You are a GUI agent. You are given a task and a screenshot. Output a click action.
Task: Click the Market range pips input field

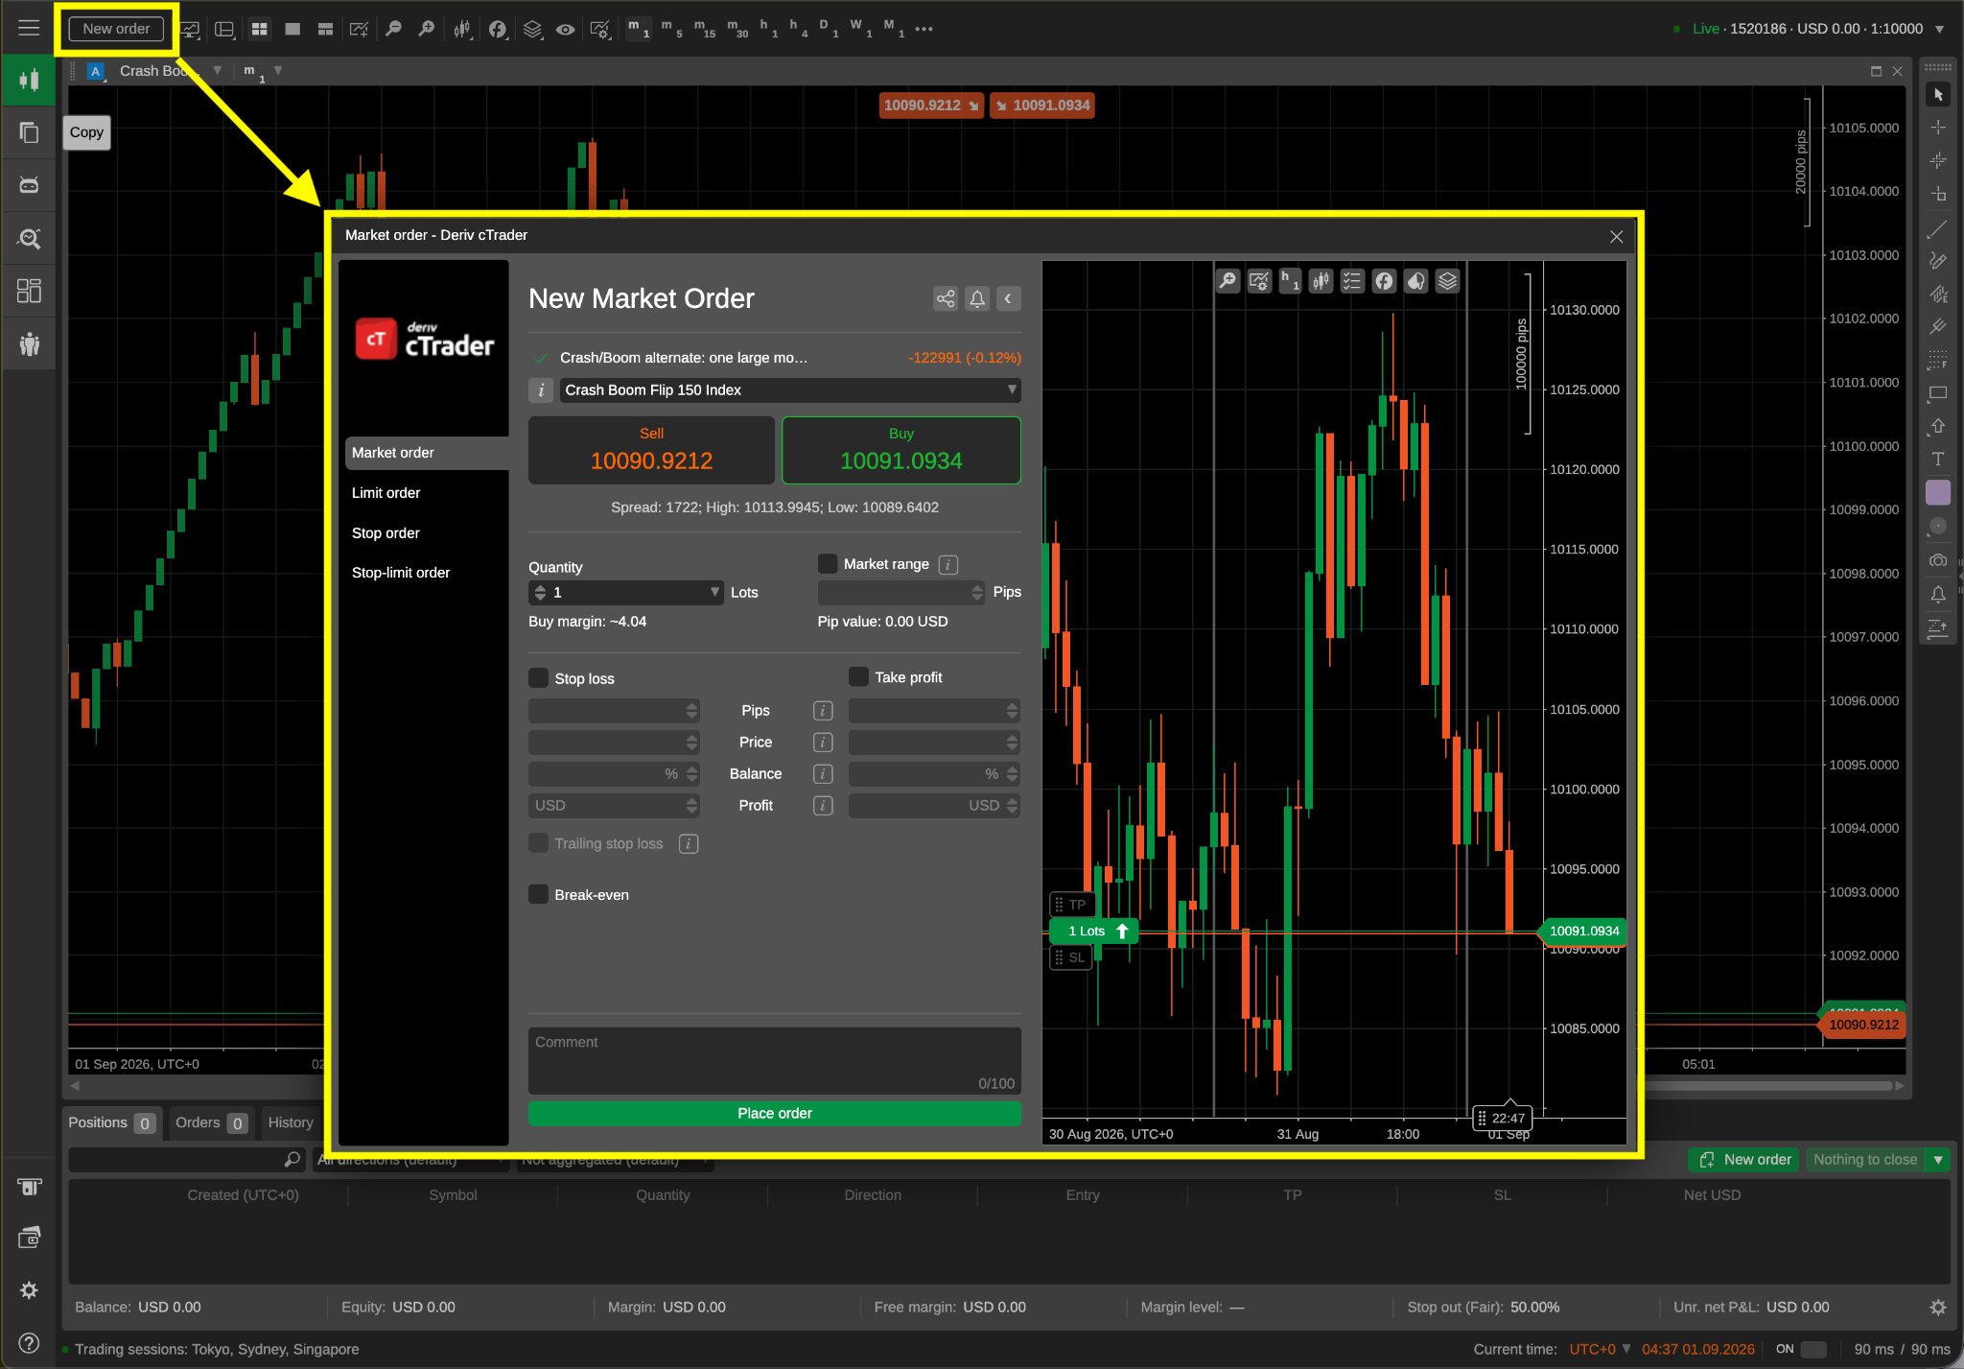tap(900, 592)
